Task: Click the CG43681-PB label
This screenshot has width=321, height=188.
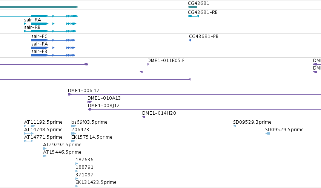Action: [x=203, y=36]
